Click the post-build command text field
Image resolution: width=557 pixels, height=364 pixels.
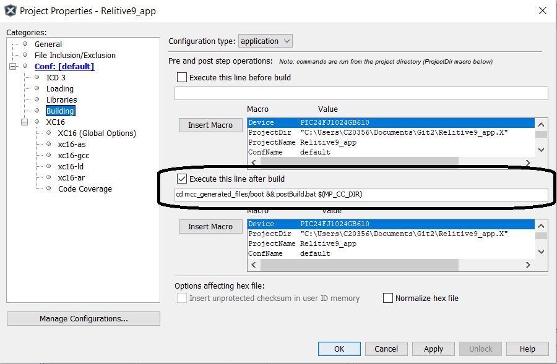[361, 195]
